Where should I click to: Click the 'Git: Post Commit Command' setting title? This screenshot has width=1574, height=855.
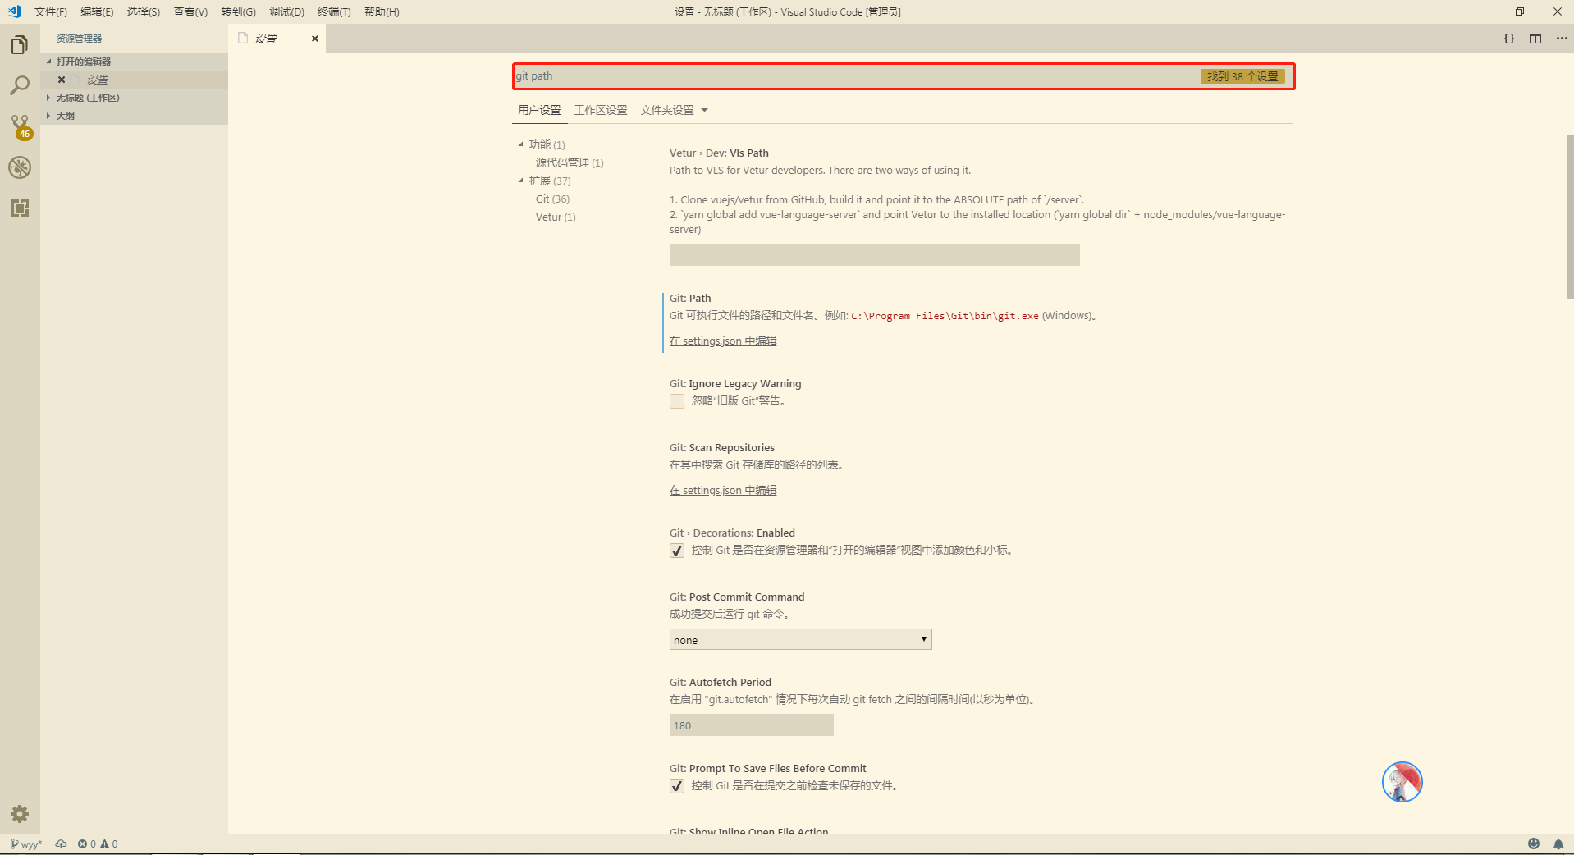pyautogui.click(x=737, y=597)
